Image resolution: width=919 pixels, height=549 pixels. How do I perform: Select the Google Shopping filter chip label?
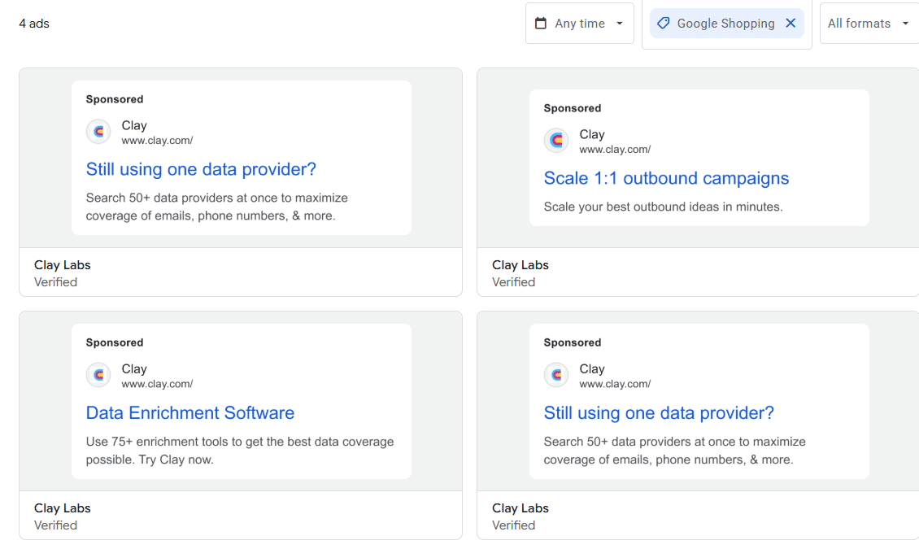pyautogui.click(x=725, y=24)
